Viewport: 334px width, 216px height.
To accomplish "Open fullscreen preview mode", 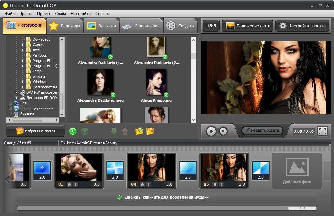I will point(322,131).
